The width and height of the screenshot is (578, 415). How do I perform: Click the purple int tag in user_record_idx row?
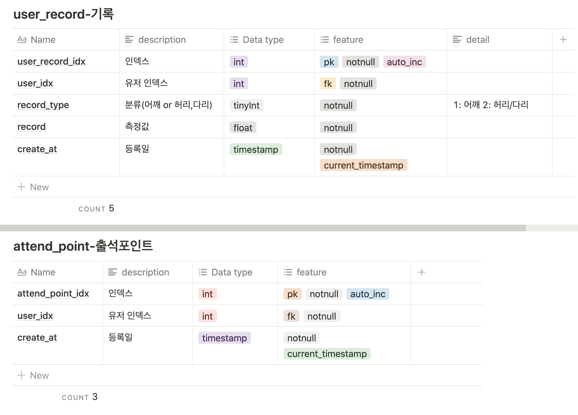point(239,62)
